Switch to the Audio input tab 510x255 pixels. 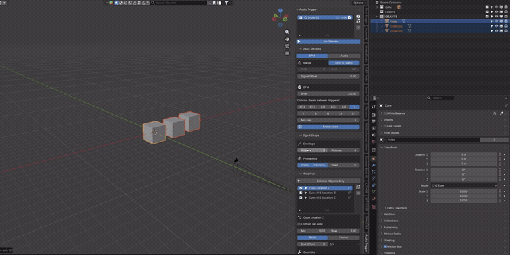pos(344,56)
